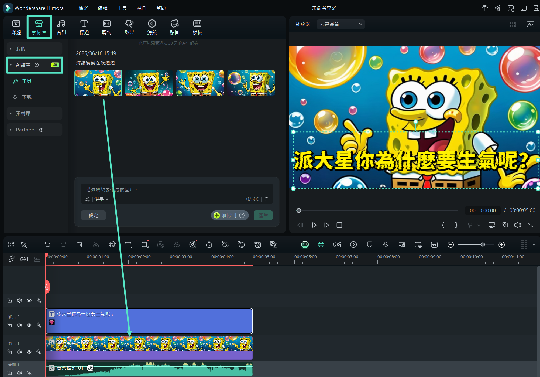Open the 幫助 menu

(161, 8)
